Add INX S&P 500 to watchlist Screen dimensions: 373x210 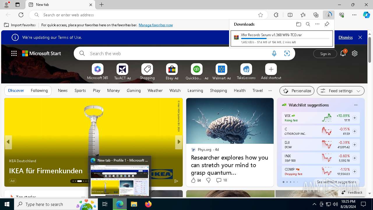354,158
